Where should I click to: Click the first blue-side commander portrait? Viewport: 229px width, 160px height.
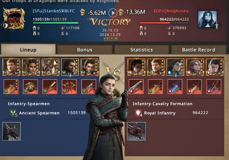(x=11, y=67)
